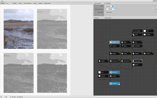Image resolution: width=157 pixels, height=98 pixels.
Task: Select the rendered bottom combine1 node icon
Action: coord(111,84)
